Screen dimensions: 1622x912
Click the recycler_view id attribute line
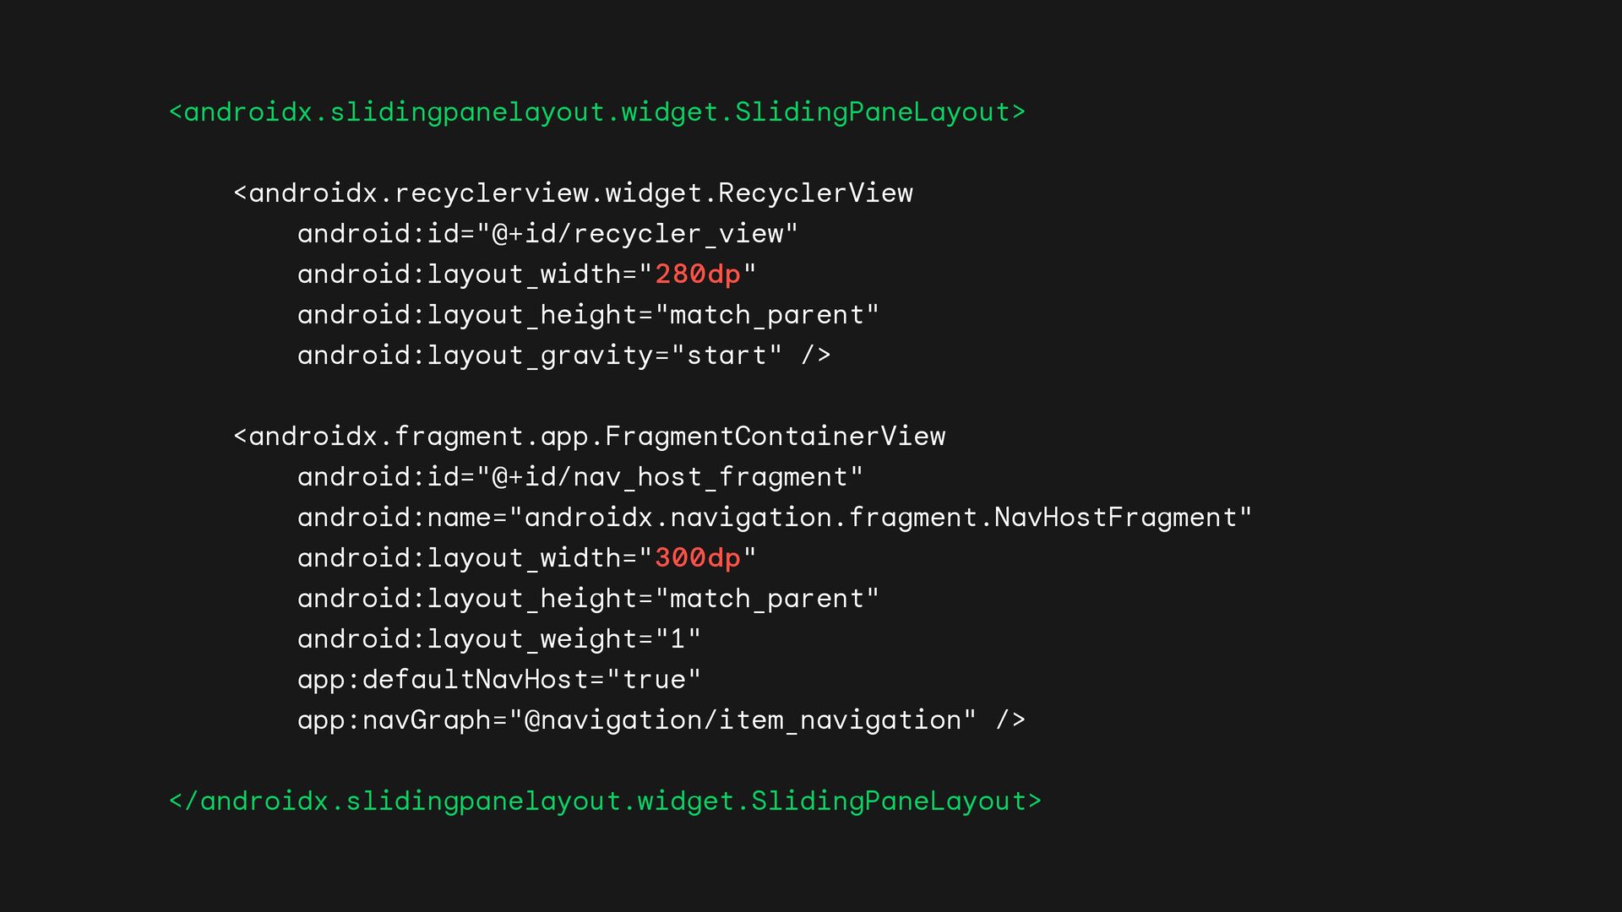coord(547,234)
